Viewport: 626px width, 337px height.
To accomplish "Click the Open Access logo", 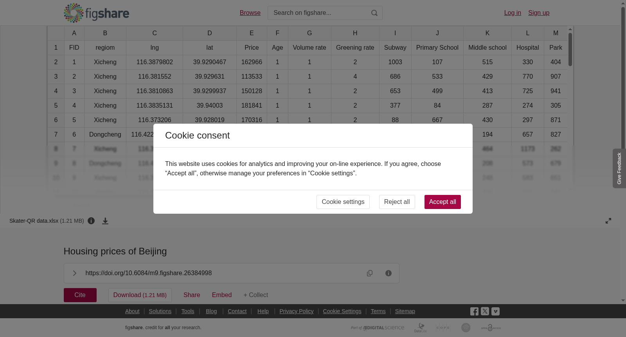I will click(491, 328).
